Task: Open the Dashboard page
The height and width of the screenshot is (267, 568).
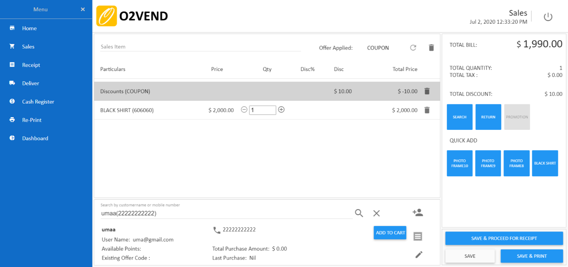Action: tap(35, 138)
